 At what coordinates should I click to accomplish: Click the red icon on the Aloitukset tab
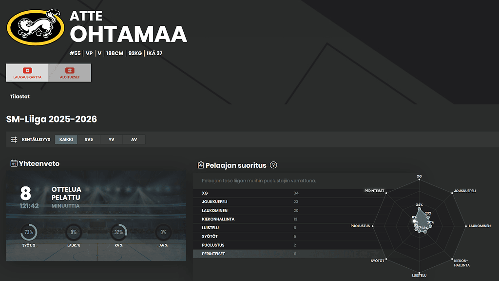(x=70, y=70)
